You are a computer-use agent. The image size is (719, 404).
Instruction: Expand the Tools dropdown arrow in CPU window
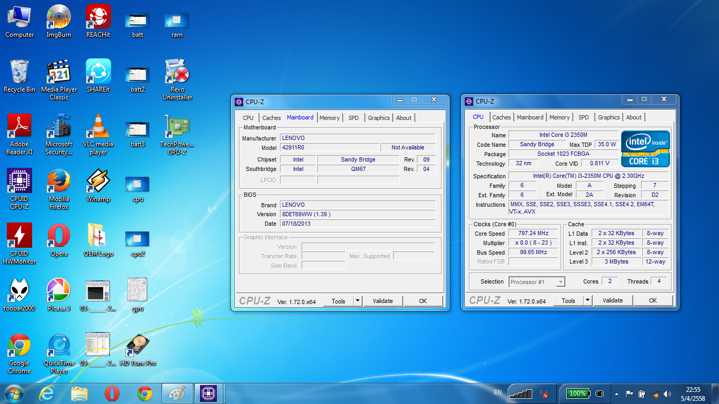(x=587, y=300)
